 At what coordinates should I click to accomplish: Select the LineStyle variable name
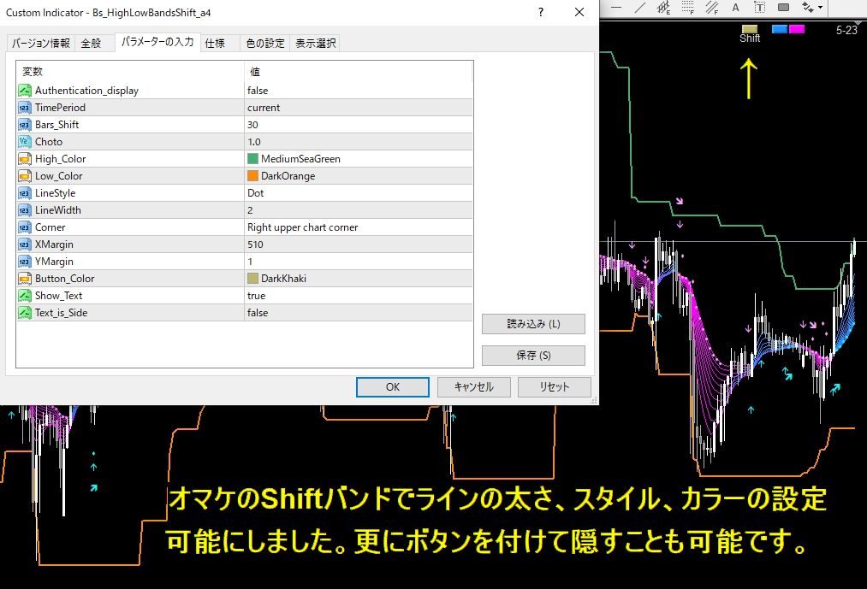pyautogui.click(x=56, y=193)
